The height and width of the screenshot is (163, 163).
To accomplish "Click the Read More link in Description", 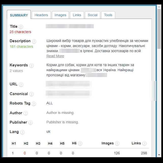I will point(55,56).
